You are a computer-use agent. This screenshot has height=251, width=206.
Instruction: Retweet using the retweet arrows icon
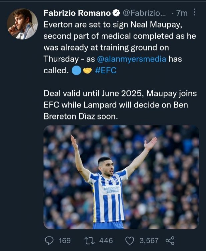click(x=88, y=240)
